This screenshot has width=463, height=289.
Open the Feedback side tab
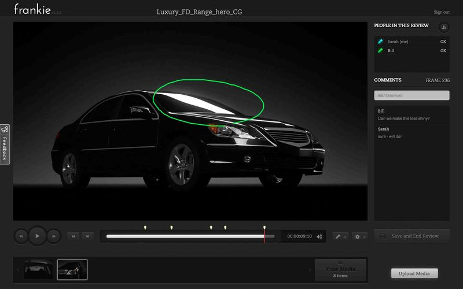(5, 144)
